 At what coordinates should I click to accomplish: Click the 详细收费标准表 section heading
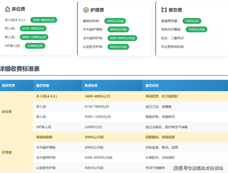pyautogui.click(x=20, y=69)
